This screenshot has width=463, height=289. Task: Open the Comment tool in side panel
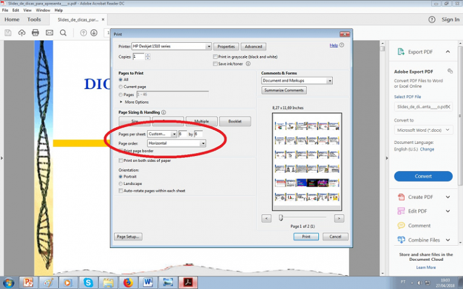419,226
